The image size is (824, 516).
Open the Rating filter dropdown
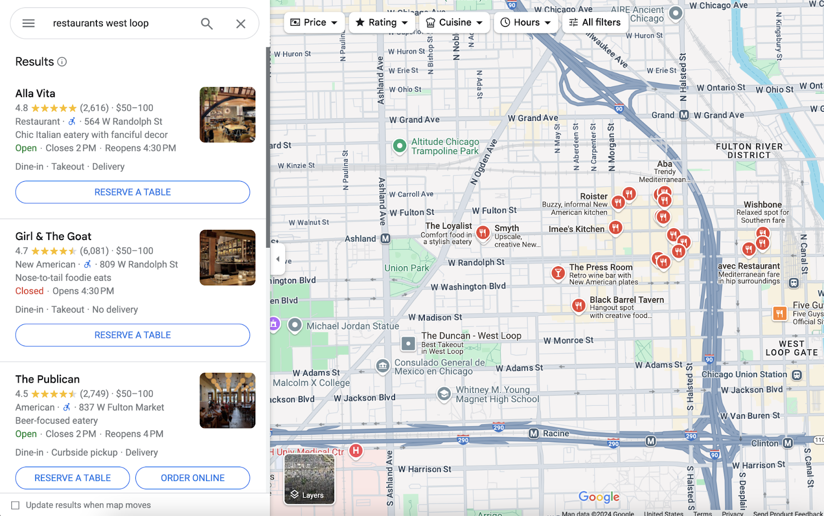coord(382,22)
